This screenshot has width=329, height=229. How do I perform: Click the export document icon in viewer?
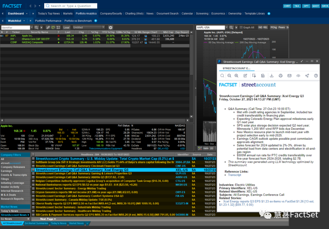pyautogui.click(x=263, y=76)
